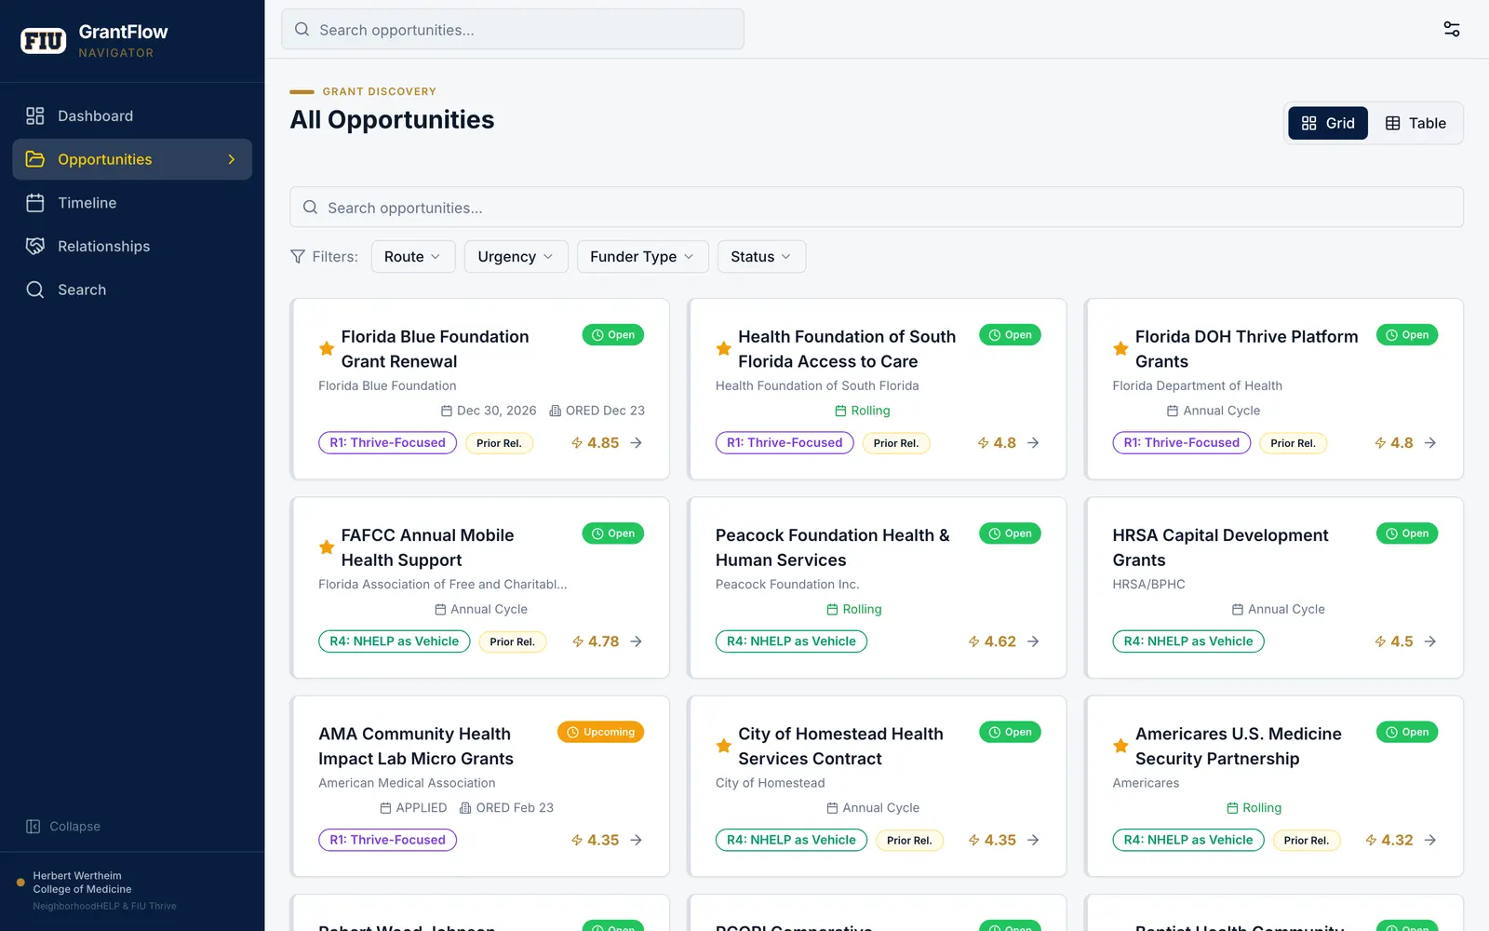The width and height of the screenshot is (1489, 931).
Task: Click the APPLIED label on the AMA card
Action: [x=413, y=808]
